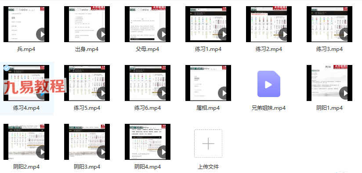The height and width of the screenshot is (173, 362).
Task: Click the play icon on 父母.mp4 thumbnail
Action: tap(163, 34)
